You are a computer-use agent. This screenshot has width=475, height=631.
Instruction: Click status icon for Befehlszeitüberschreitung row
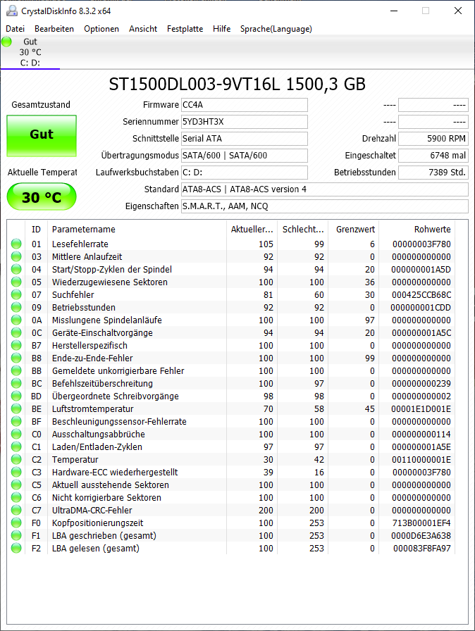[16, 383]
